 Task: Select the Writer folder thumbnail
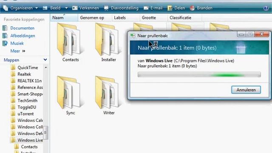tap(109, 96)
